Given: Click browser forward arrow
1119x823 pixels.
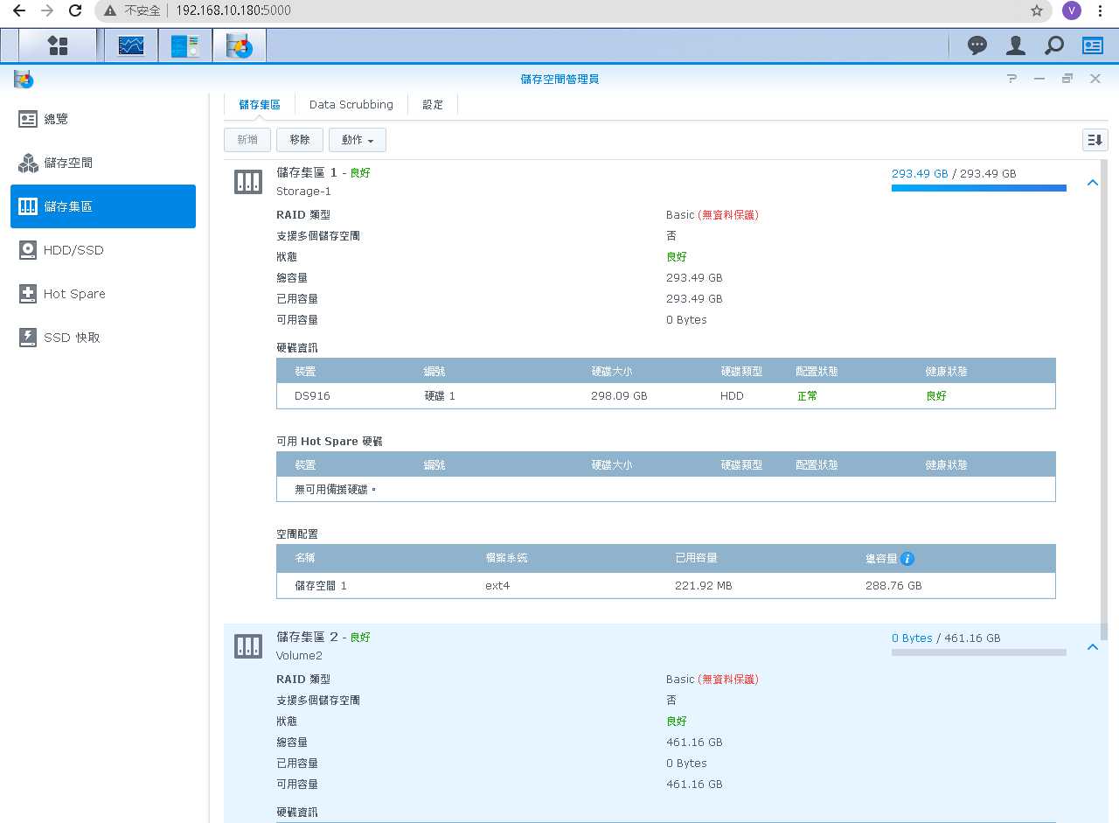Looking at the screenshot, I should click(x=47, y=10).
